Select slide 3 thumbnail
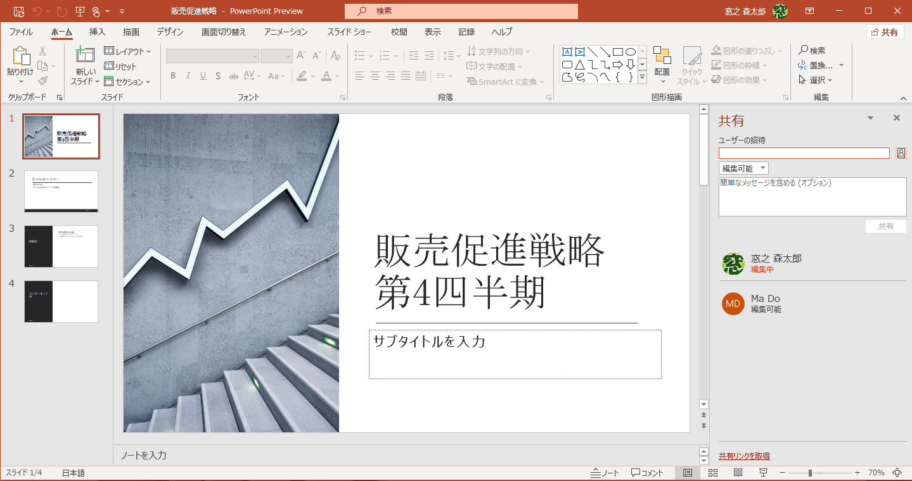This screenshot has height=481, width=912. 61,246
